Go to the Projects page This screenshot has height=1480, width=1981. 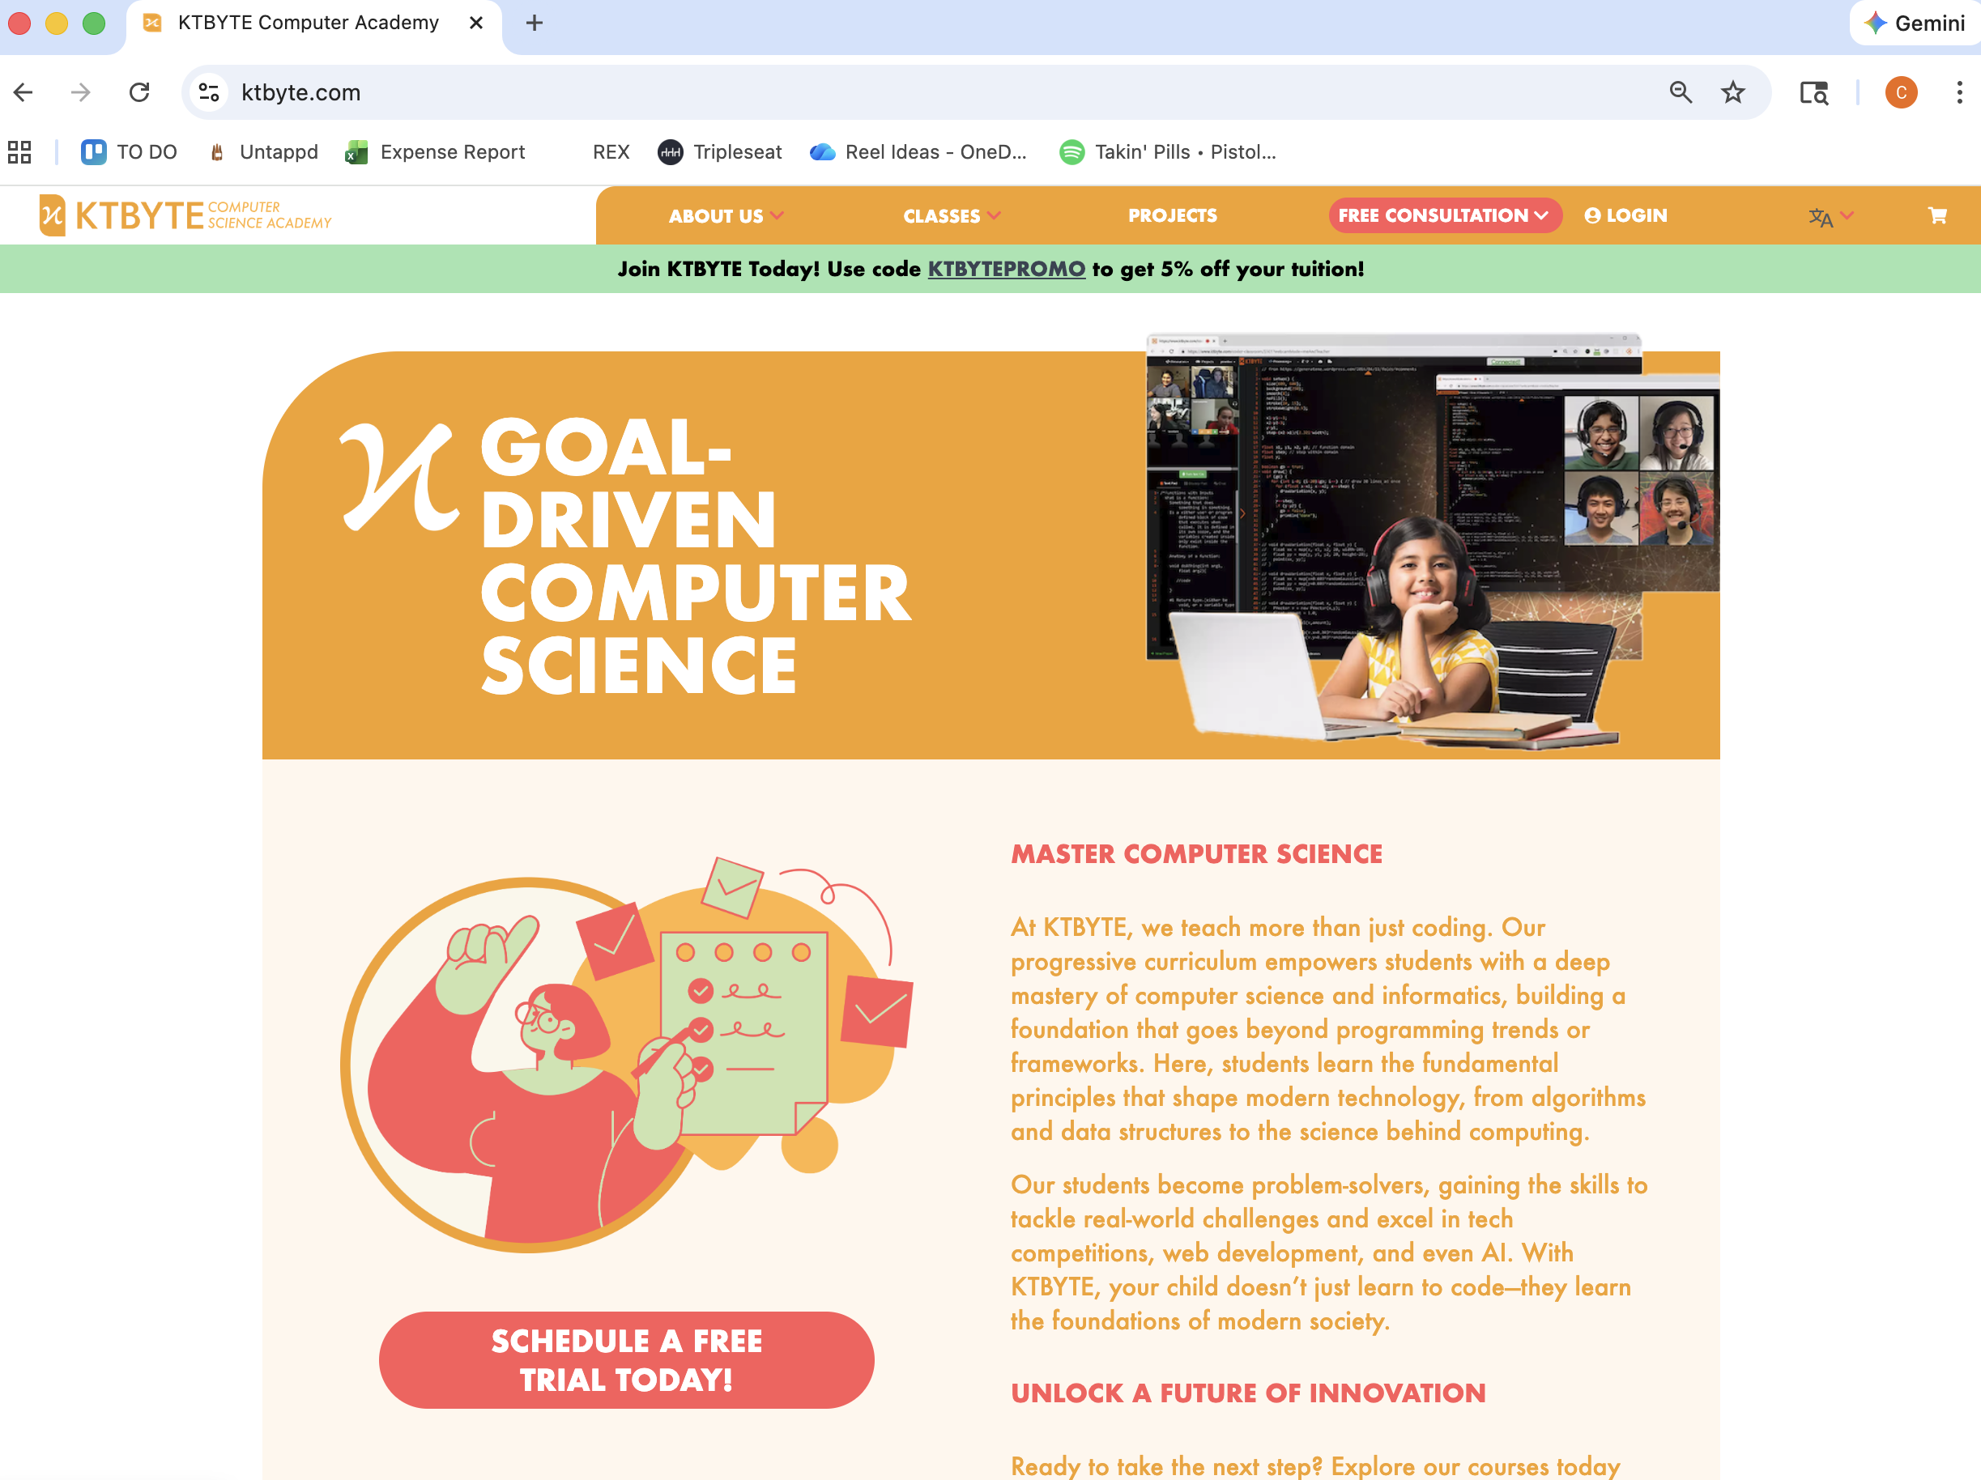1171,216
